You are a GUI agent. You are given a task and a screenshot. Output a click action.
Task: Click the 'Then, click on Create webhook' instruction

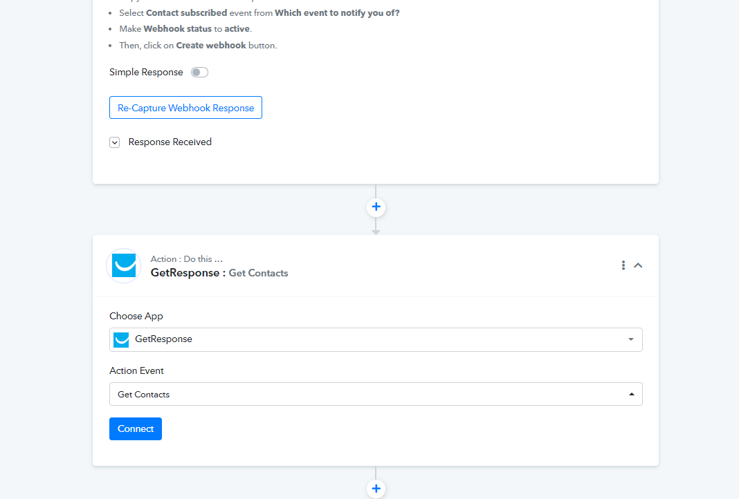[198, 45]
